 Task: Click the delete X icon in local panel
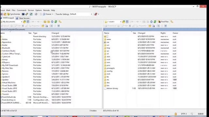(23, 26)
